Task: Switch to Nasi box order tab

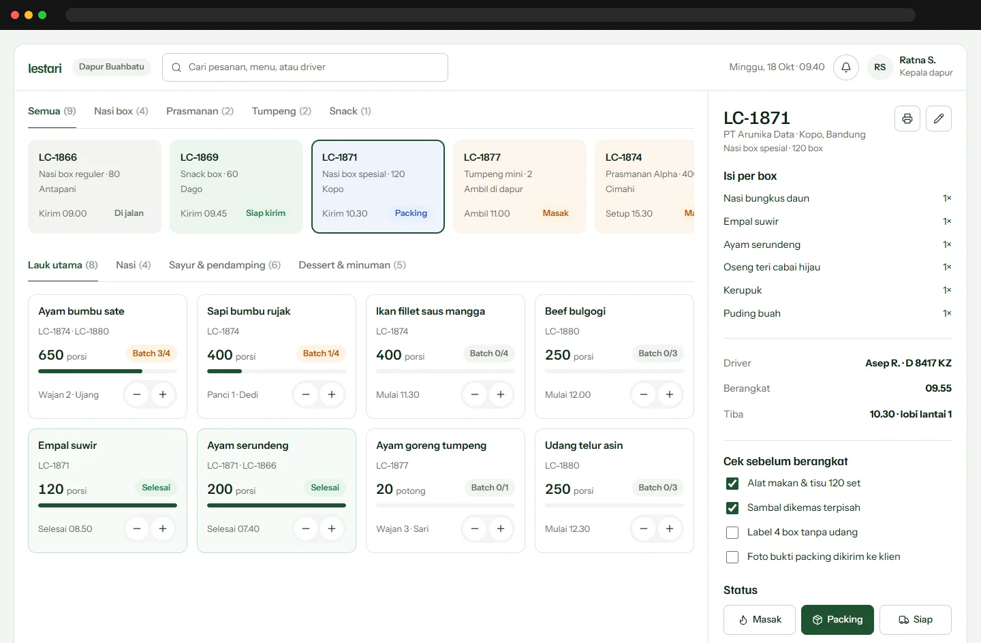Action: click(x=121, y=111)
